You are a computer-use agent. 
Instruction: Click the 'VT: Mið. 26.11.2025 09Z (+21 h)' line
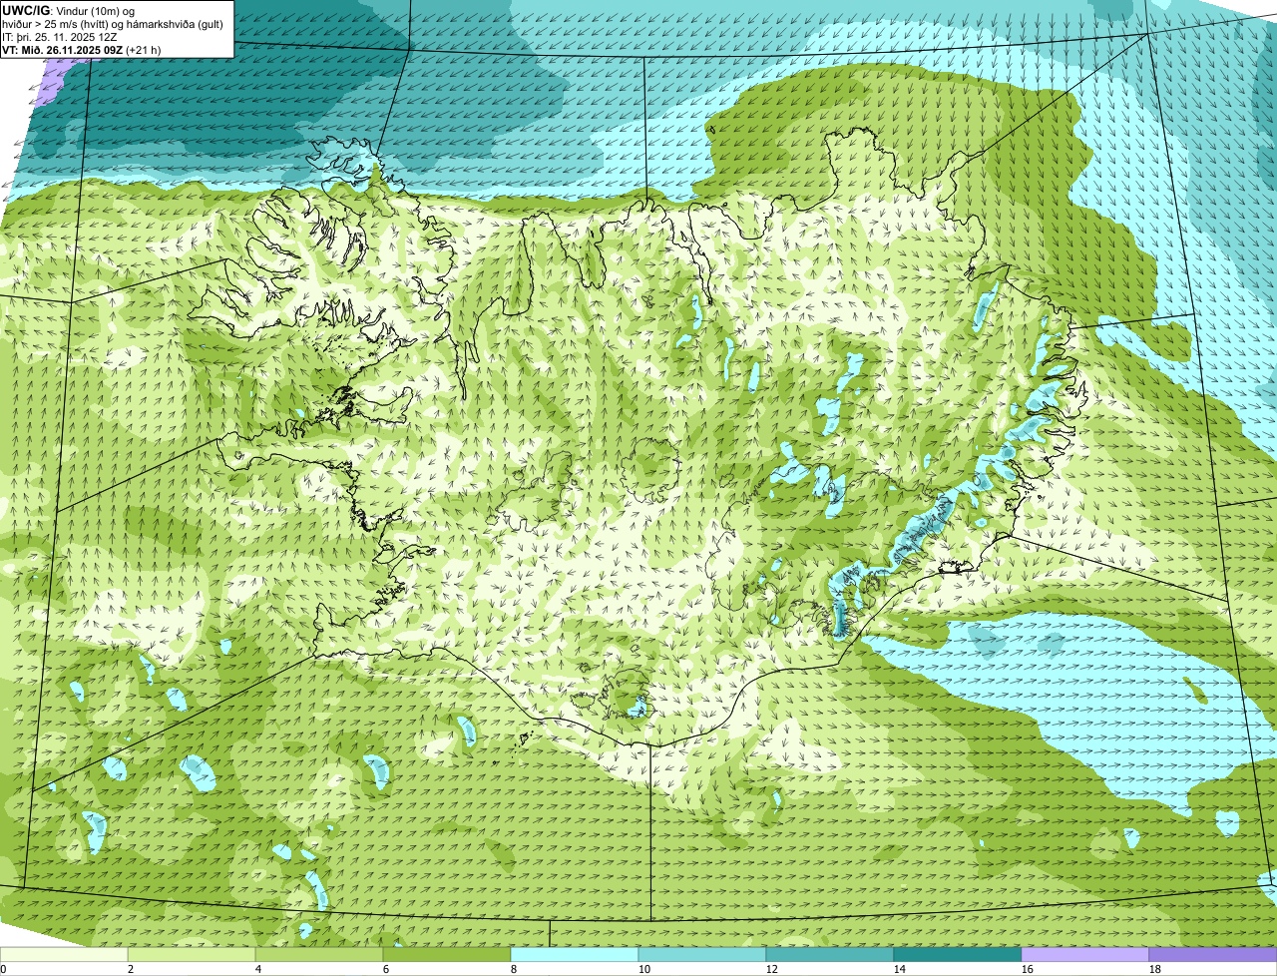tap(82, 50)
